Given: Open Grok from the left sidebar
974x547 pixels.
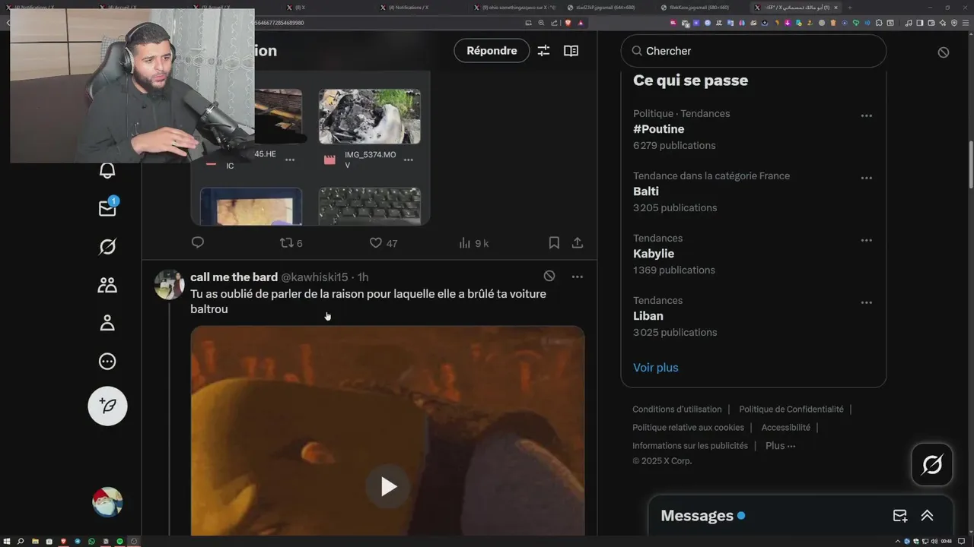Looking at the screenshot, I should (x=107, y=247).
